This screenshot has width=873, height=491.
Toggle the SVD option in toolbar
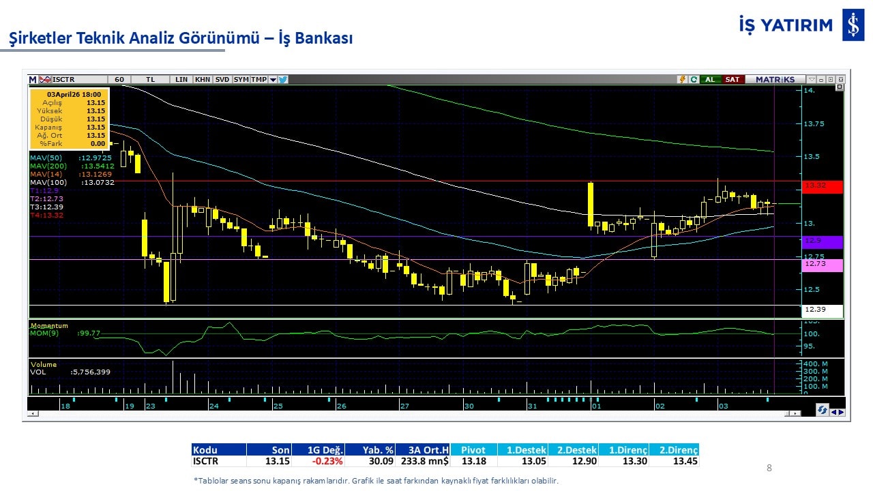tap(222, 80)
